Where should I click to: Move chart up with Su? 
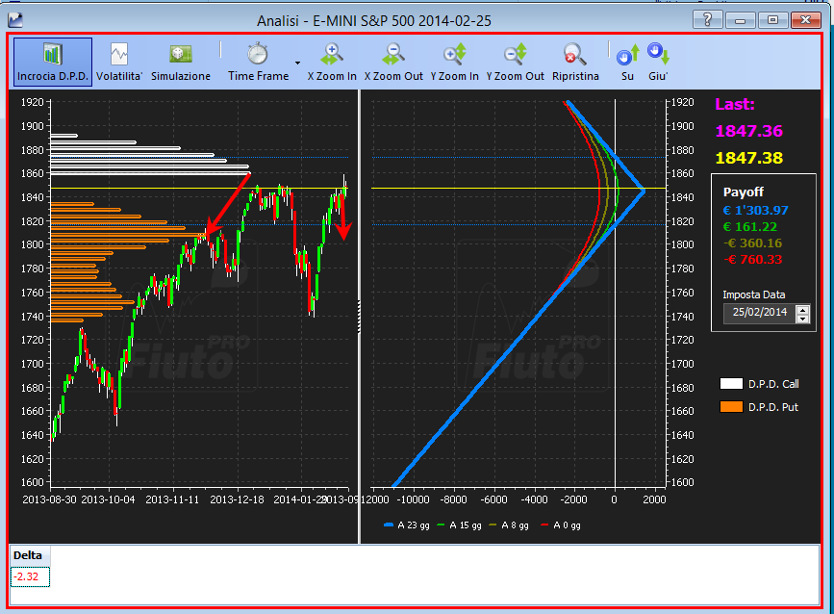[x=627, y=62]
